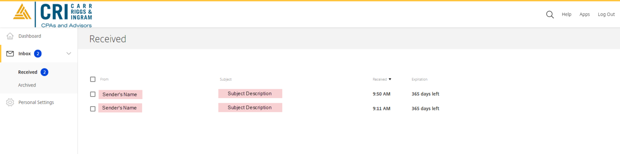The height and width of the screenshot is (154, 620).
Task: Click the Received unread count badge
Action: (x=44, y=72)
